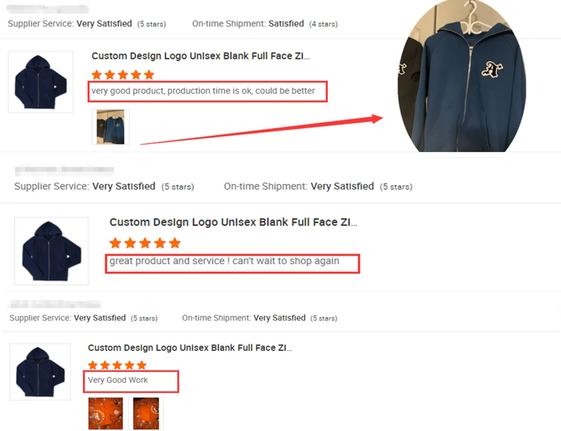561x431 pixels.
Task: Click the enlarged blue zip hoodie photo
Action: coord(462,76)
